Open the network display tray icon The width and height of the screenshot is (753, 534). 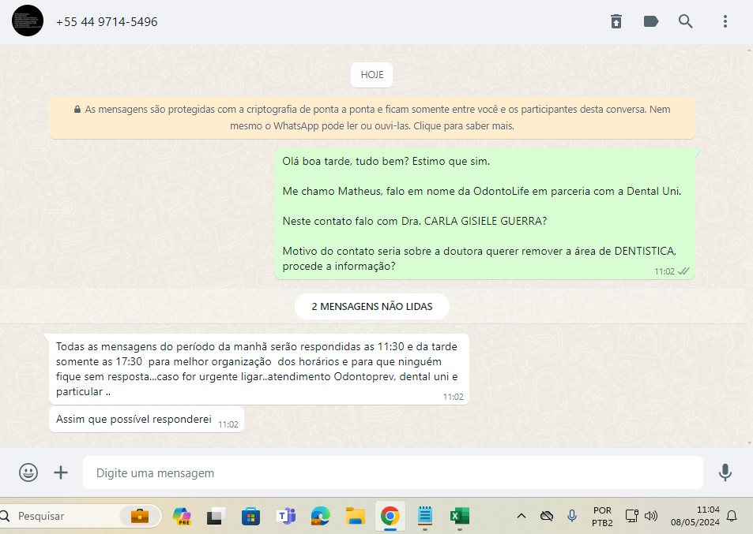pos(631,516)
